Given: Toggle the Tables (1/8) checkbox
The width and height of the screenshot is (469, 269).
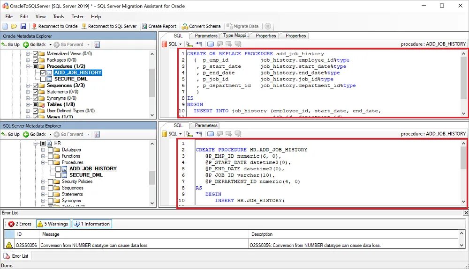Looking at the screenshot, I should 35,104.
